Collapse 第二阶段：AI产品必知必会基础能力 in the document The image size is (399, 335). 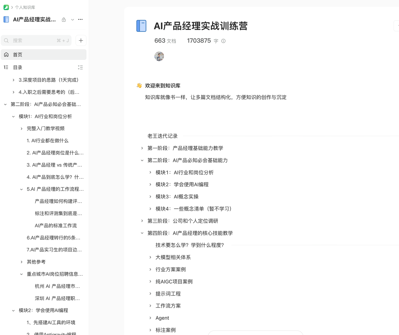click(142, 160)
